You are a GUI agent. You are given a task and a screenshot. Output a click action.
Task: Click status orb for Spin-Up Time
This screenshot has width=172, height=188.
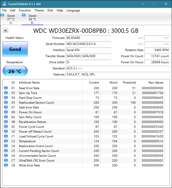point(6,93)
